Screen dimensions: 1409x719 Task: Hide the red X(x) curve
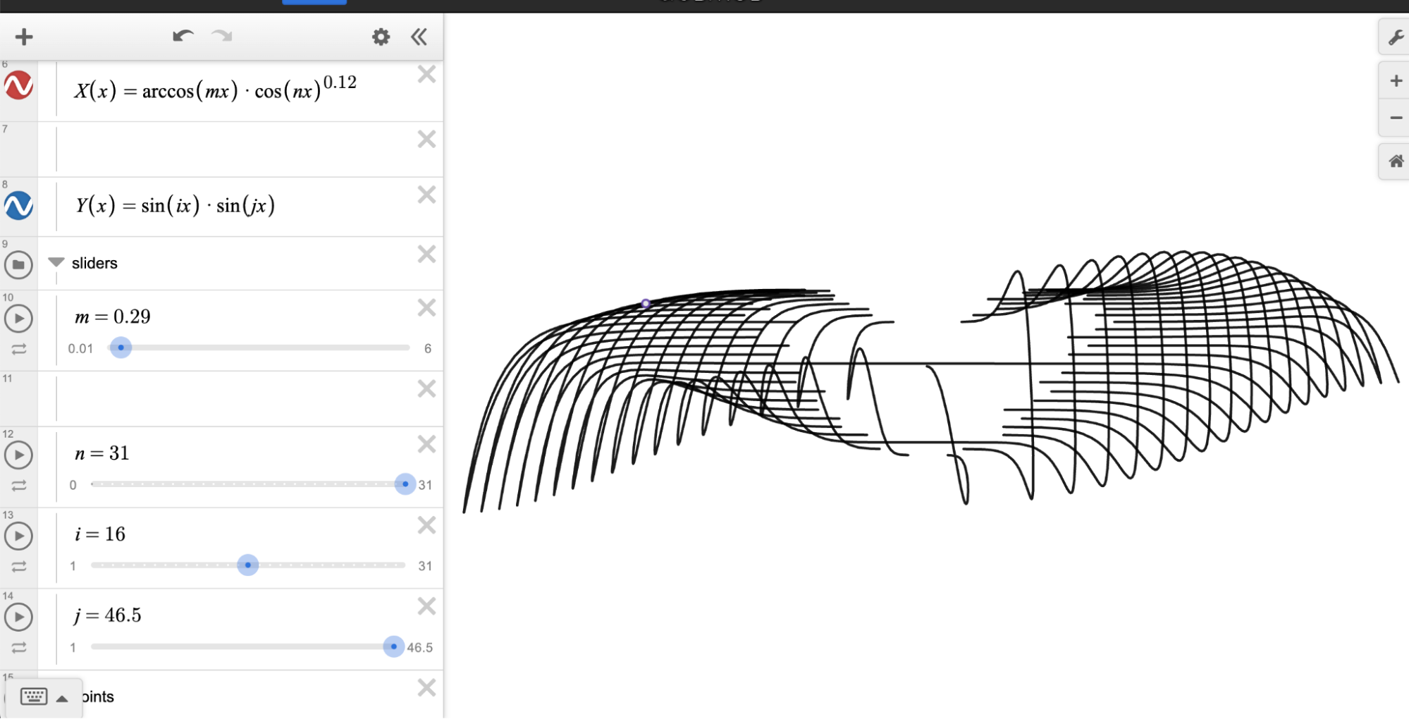click(19, 85)
